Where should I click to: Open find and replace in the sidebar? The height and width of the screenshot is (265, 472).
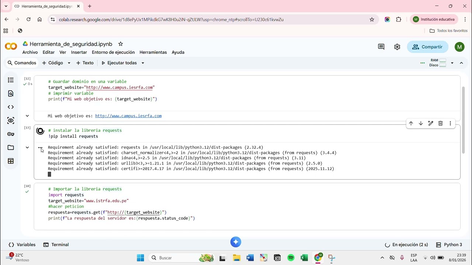pyautogui.click(x=11, y=93)
